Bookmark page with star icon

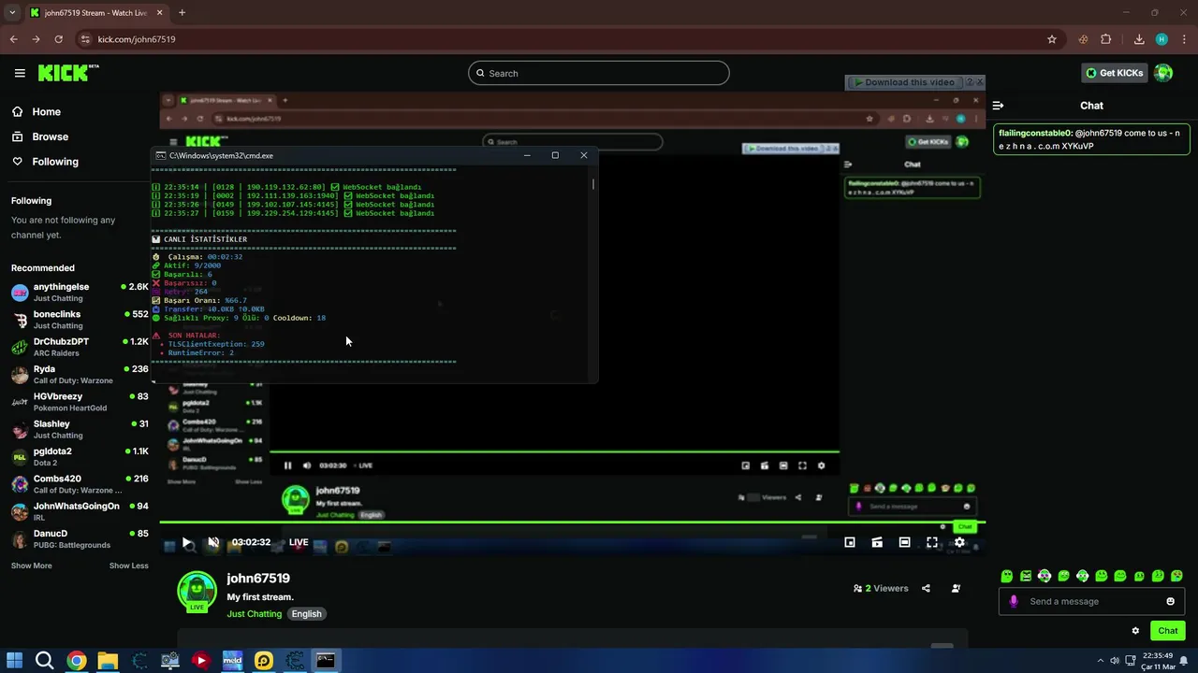click(x=1052, y=39)
